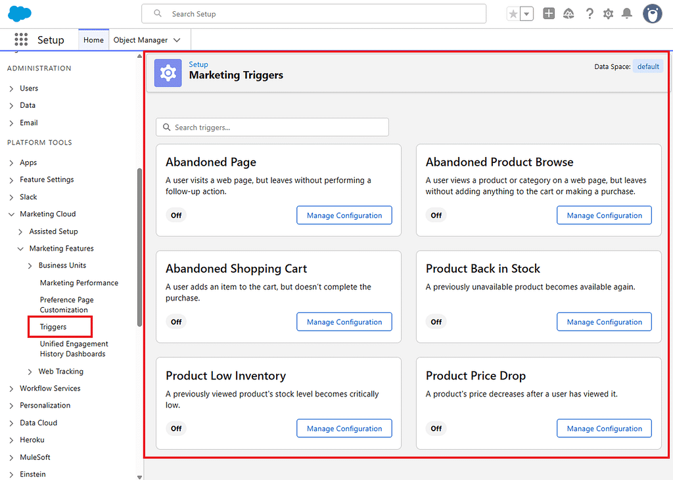The image size is (673, 480).
Task: Open Preference Page Customization
Action: click(x=66, y=304)
